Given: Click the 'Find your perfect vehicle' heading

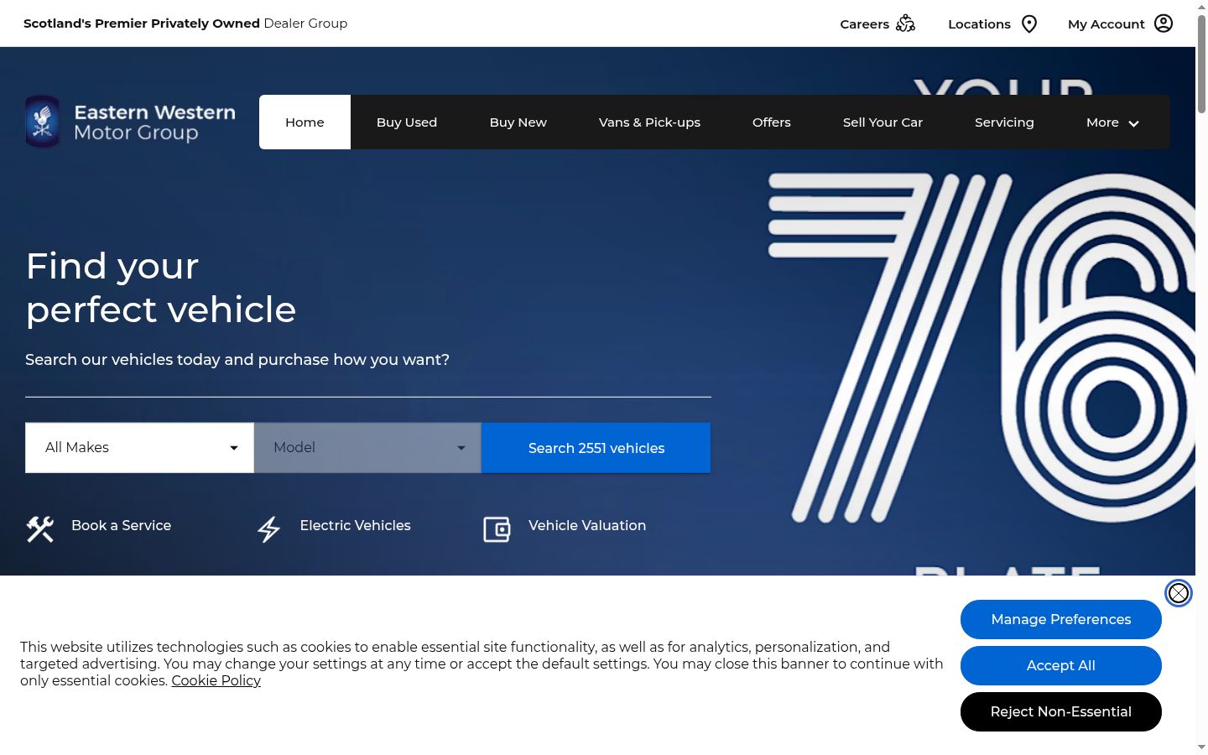Looking at the screenshot, I should tap(161, 288).
